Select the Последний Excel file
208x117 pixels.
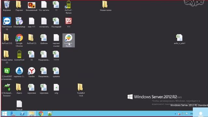(56, 22)
